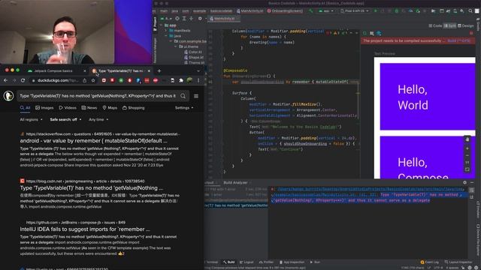Select the Videos search tab
This screenshot has width=481, height=270.
68,108
